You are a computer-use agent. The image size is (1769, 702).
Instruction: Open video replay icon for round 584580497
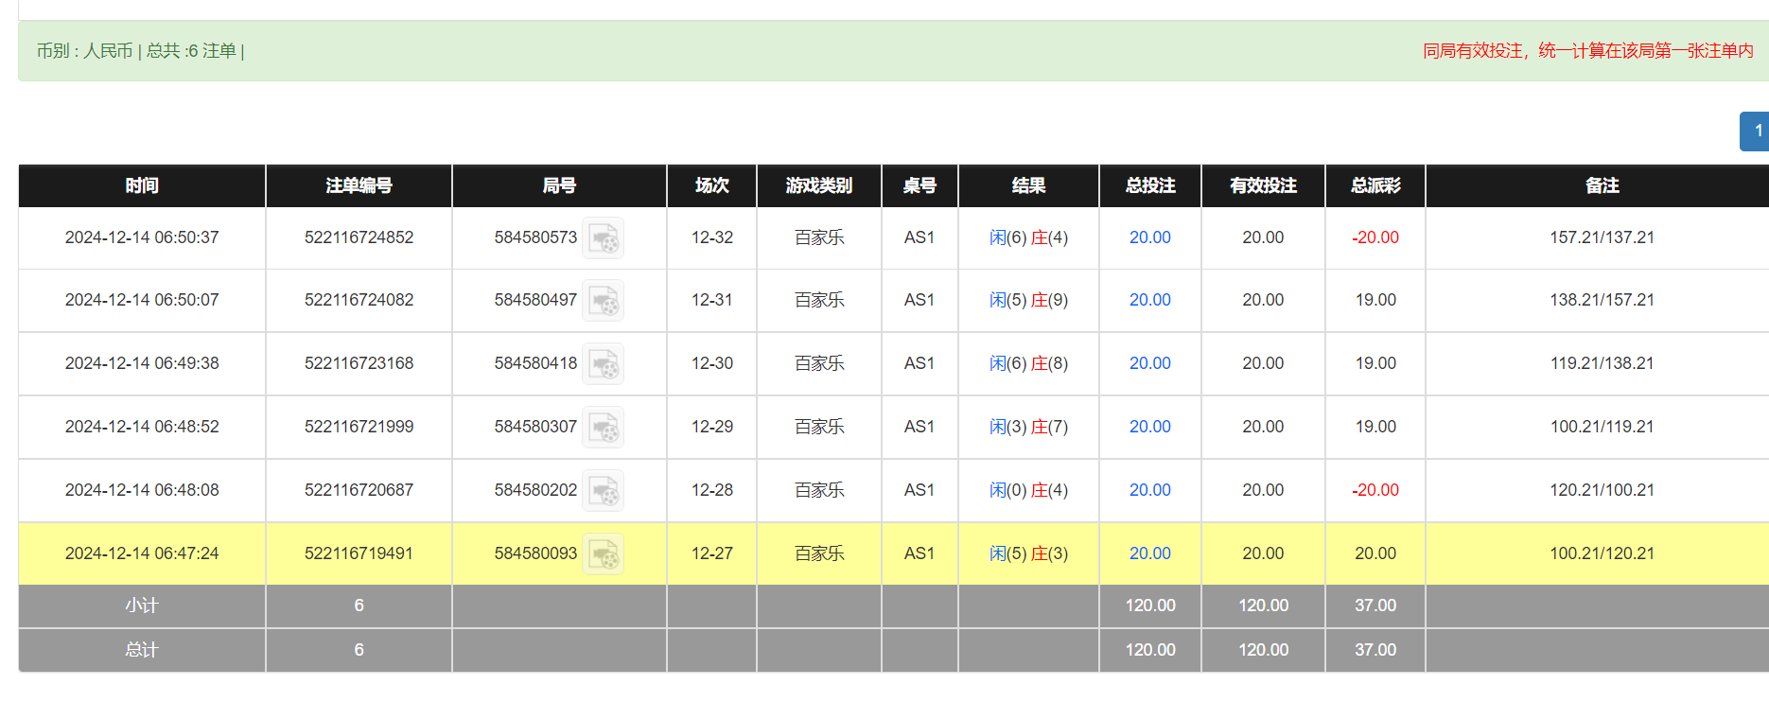pos(603,301)
